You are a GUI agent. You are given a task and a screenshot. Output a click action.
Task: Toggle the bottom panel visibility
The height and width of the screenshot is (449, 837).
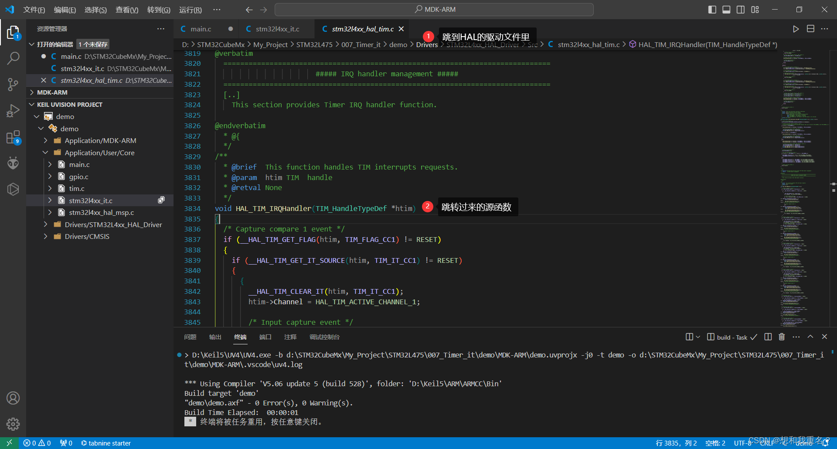point(726,10)
